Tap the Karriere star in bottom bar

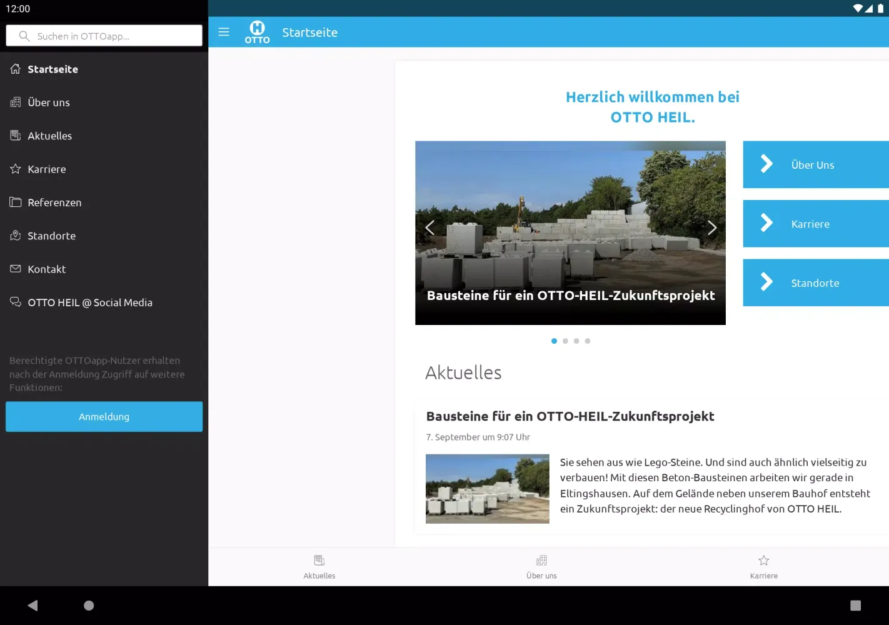pos(764,560)
